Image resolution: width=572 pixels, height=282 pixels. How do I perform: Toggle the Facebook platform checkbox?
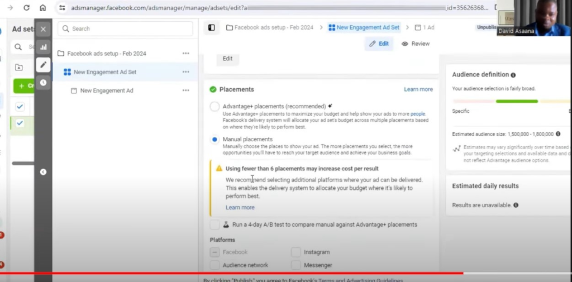point(215,252)
